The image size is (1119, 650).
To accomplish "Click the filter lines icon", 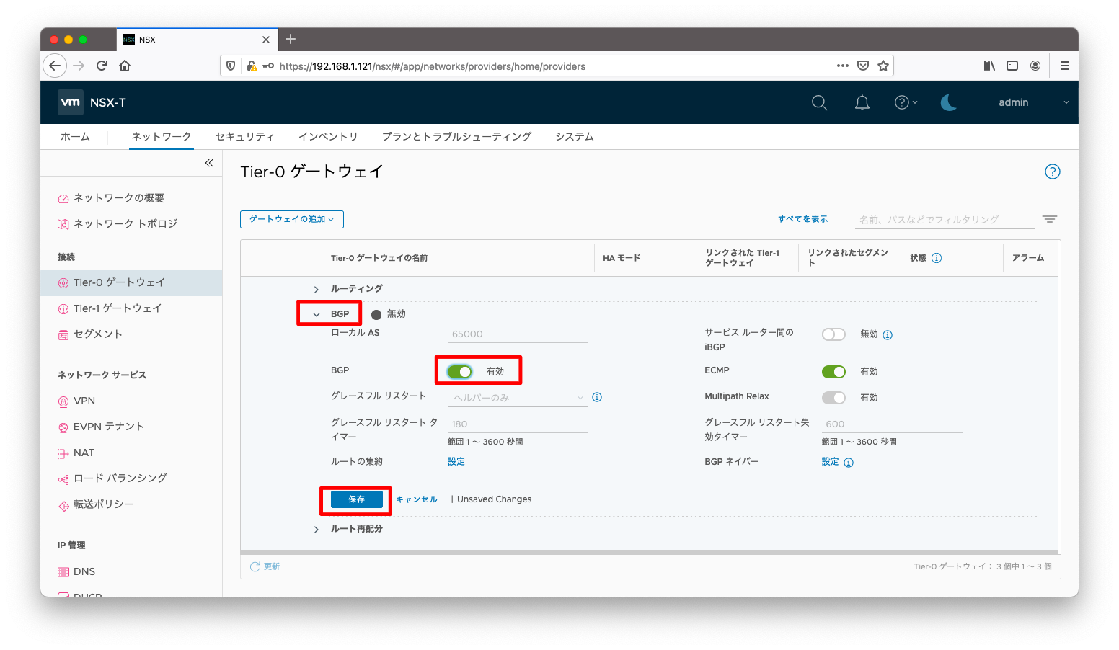I will click(1049, 219).
